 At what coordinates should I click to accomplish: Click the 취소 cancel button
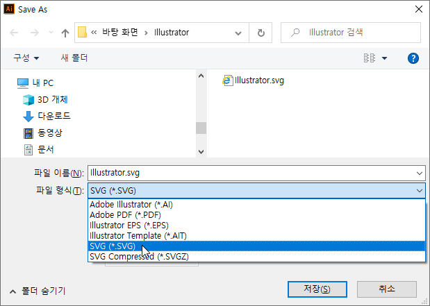[386, 289]
